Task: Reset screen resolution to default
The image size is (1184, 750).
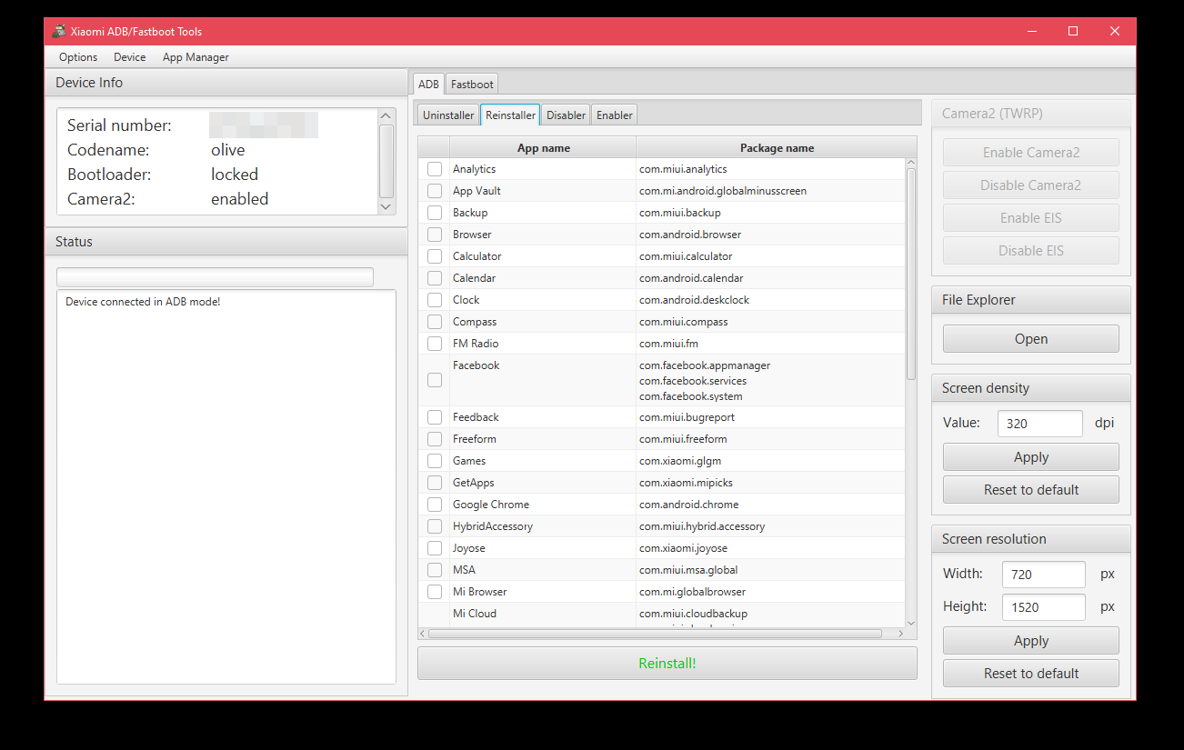Action: [1031, 674]
